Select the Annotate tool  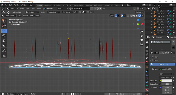pyautogui.click(x=4, y=51)
